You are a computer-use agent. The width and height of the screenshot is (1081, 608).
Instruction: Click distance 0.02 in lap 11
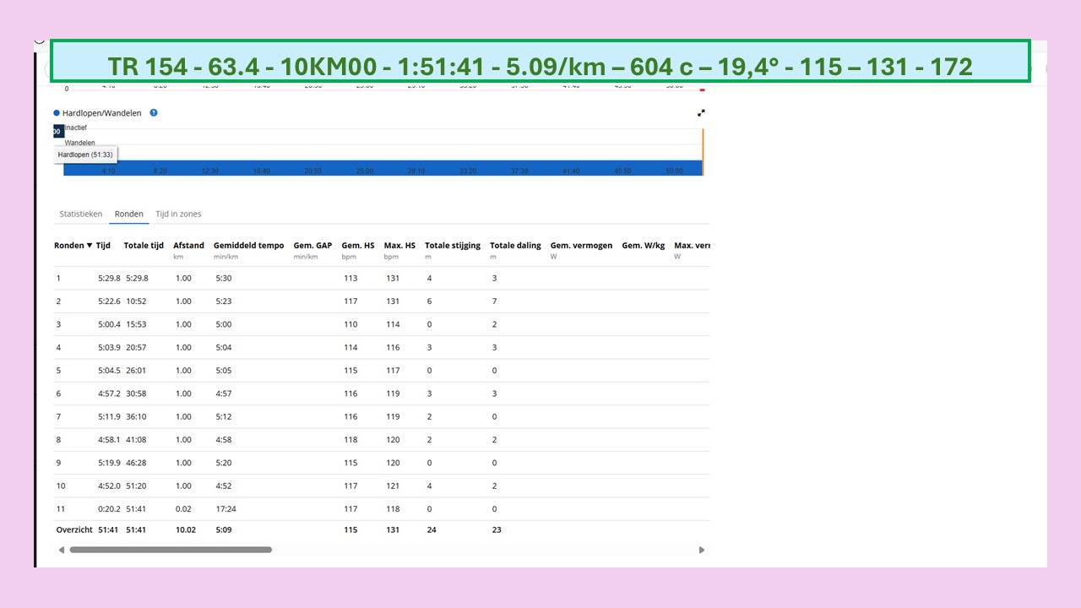[x=183, y=509]
